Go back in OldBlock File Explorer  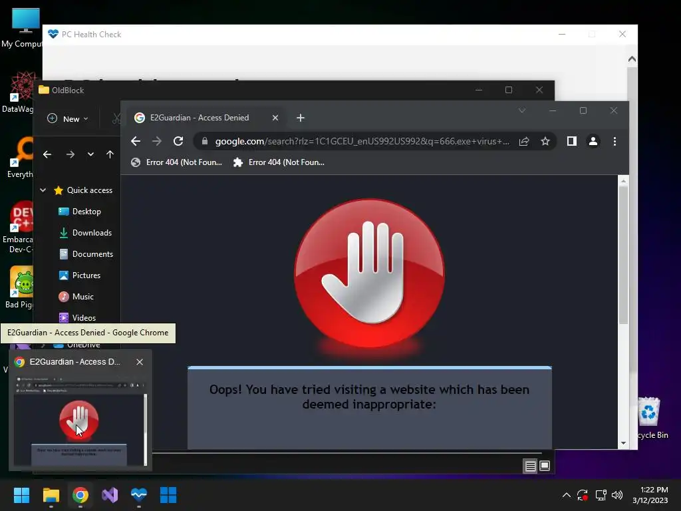point(47,154)
